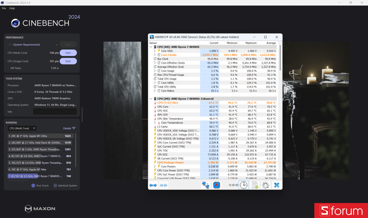Open HWiNFO sensor settings gear
This screenshot has width=368, height=218.
coord(266,185)
